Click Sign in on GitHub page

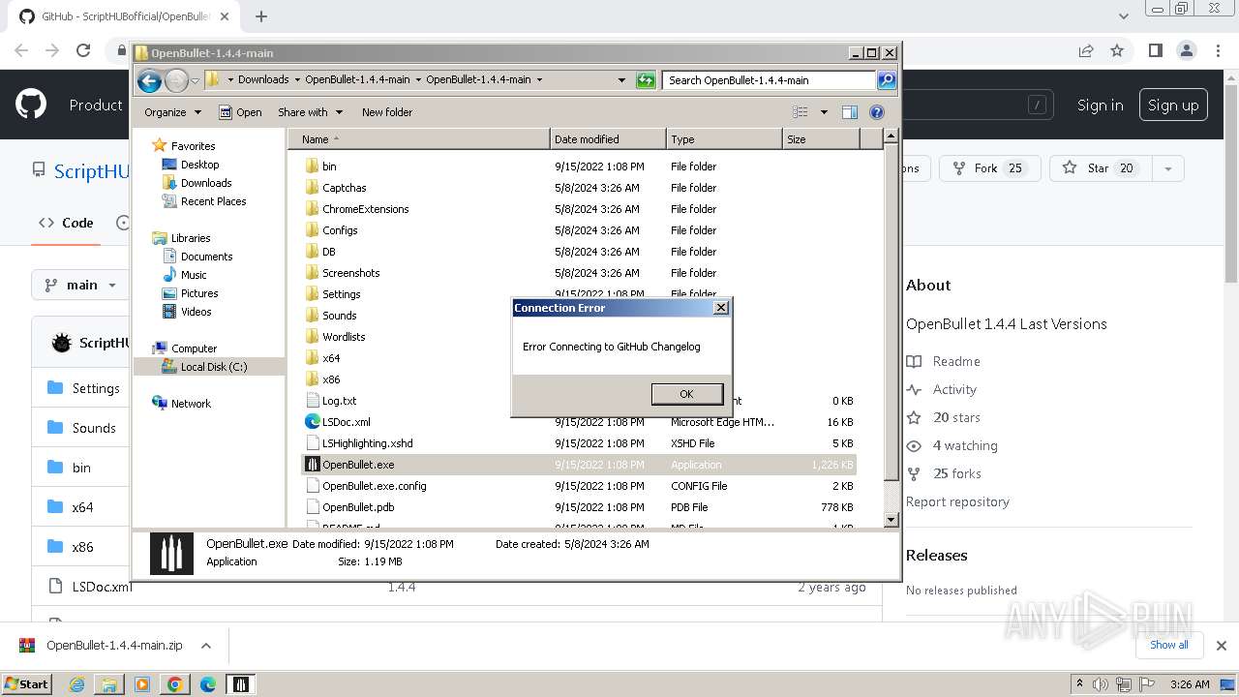click(x=1101, y=106)
